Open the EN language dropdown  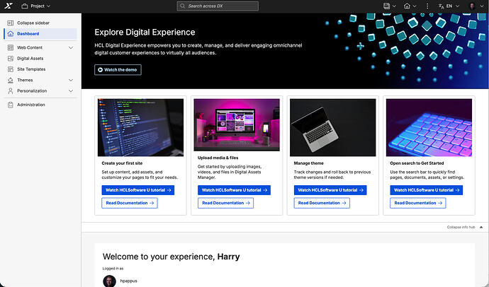(x=453, y=6)
